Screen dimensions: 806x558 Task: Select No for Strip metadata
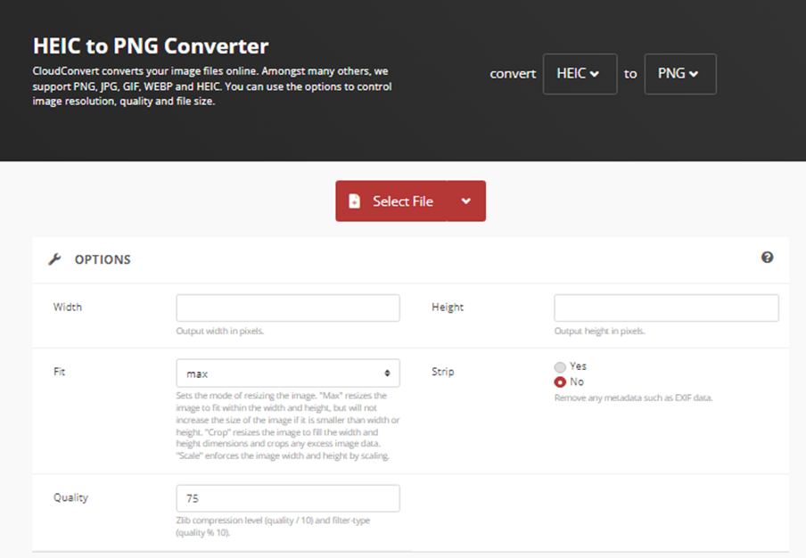click(x=560, y=382)
